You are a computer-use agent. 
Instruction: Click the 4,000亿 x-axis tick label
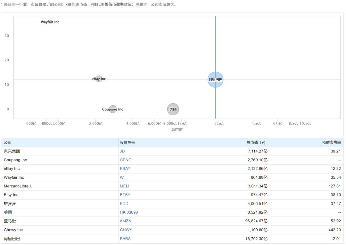click(x=133, y=124)
